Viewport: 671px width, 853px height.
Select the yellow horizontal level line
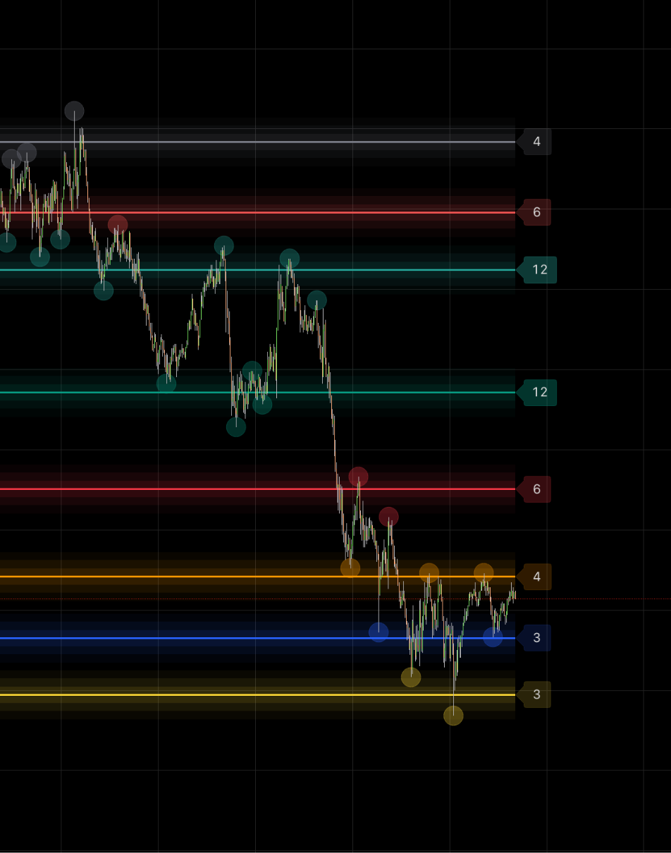pos(211,694)
